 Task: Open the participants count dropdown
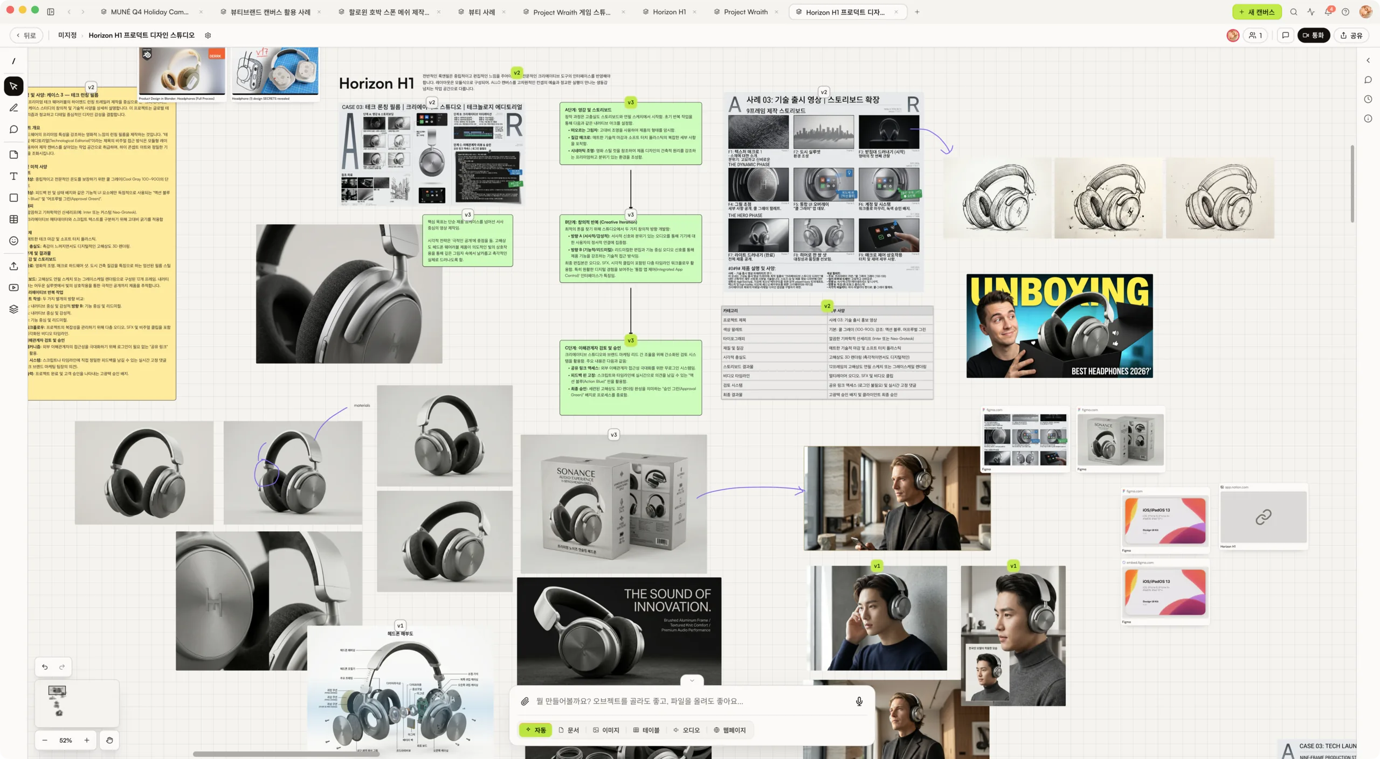coord(1255,36)
